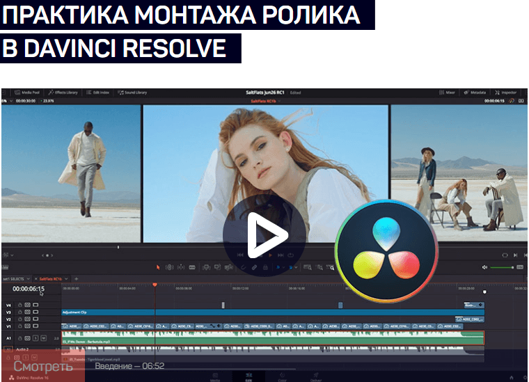Click the Match Frame icon at viewer right

pos(505,255)
